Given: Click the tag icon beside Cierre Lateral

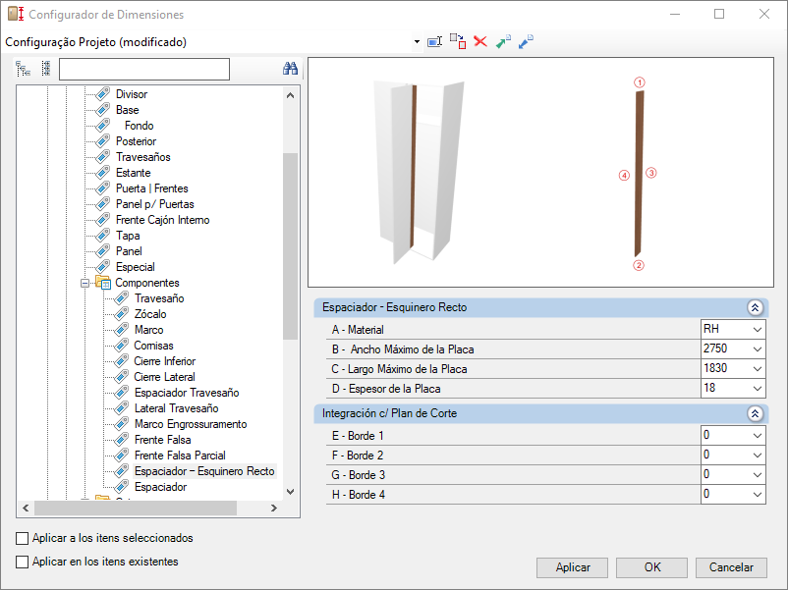Looking at the screenshot, I should click(x=122, y=377).
